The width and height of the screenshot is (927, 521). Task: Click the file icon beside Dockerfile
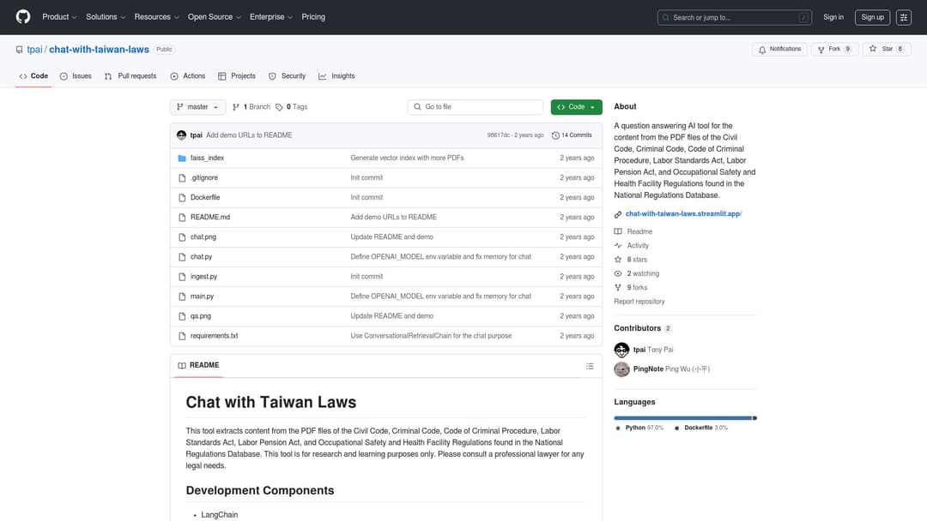tap(182, 198)
